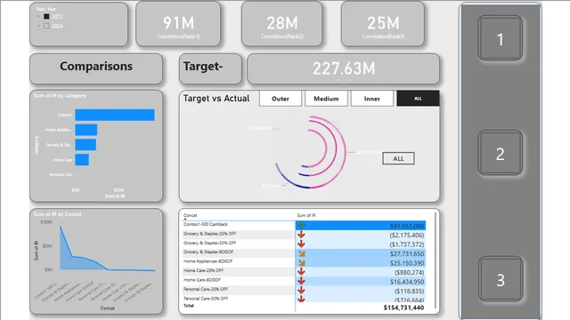Screen dimensions: 570x320
Task: Sort table by the Sum of IR column header
Action: pos(306,215)
